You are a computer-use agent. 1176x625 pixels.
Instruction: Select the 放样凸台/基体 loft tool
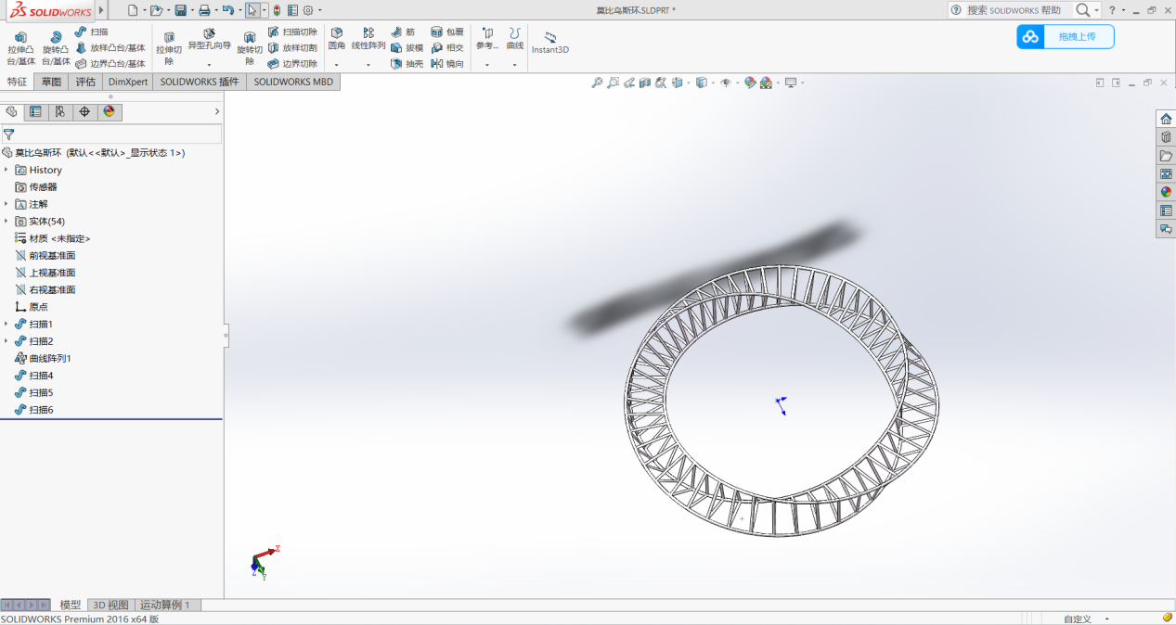click(110, 47)
